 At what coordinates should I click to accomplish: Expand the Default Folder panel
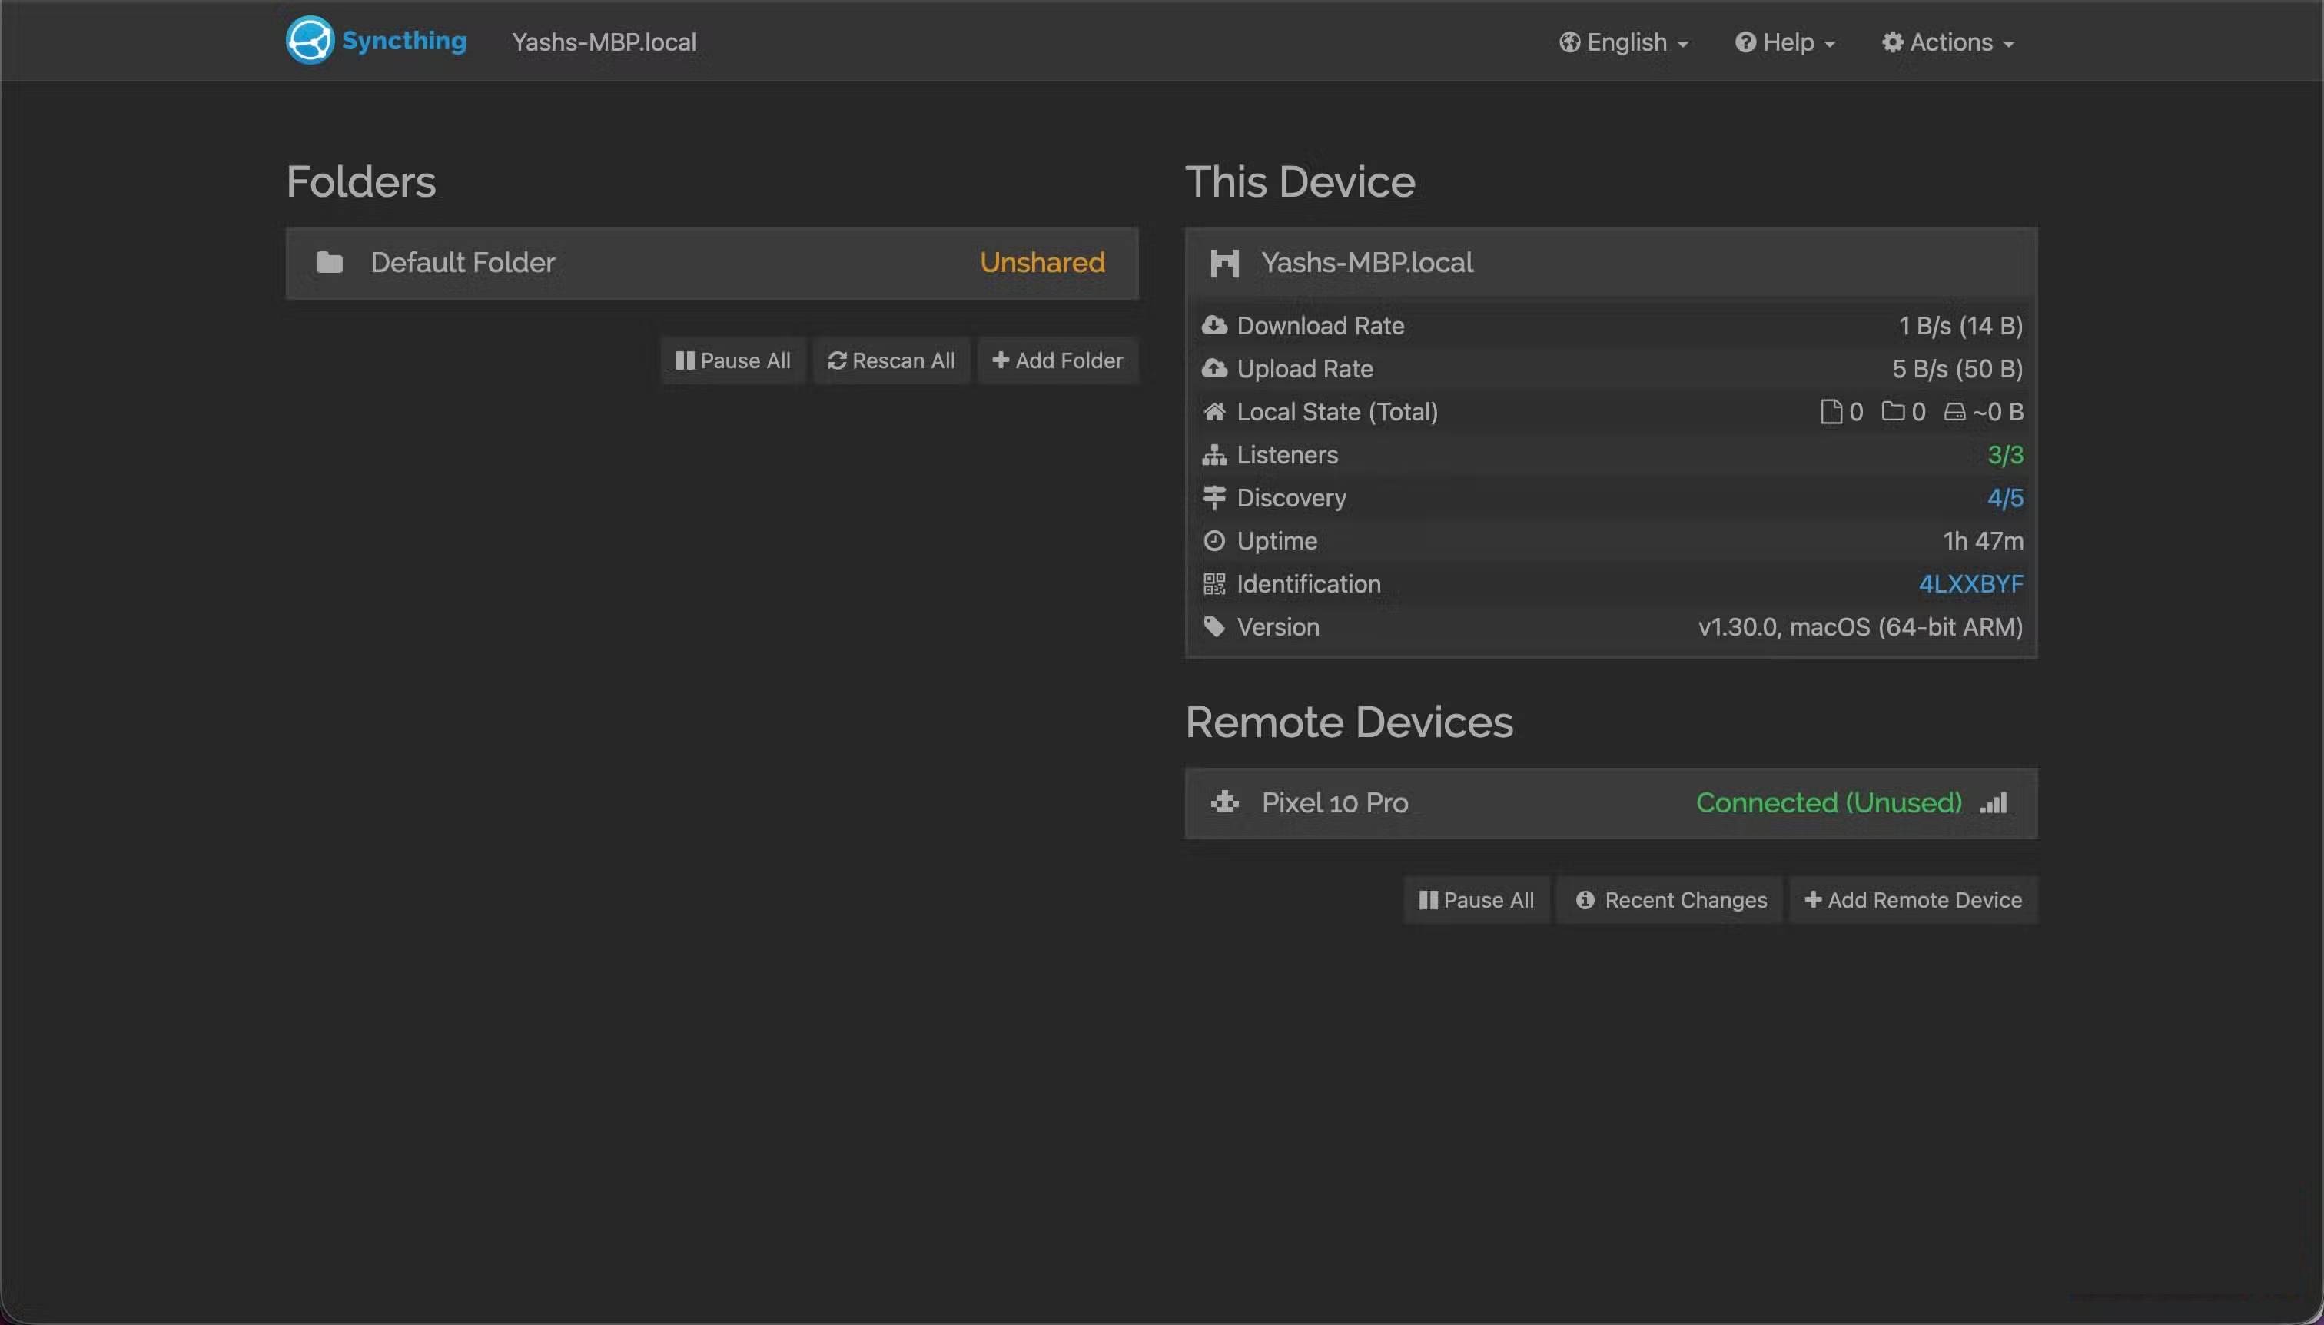point(712,263)
